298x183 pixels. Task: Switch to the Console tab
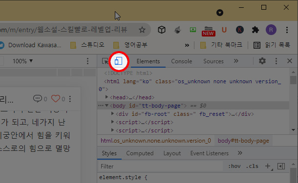pos(182,61)
